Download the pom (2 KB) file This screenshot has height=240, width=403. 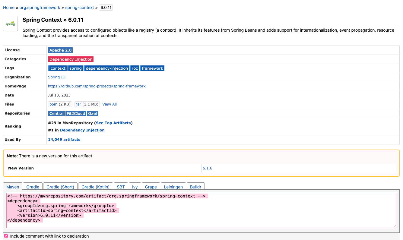tap(60, 104)
